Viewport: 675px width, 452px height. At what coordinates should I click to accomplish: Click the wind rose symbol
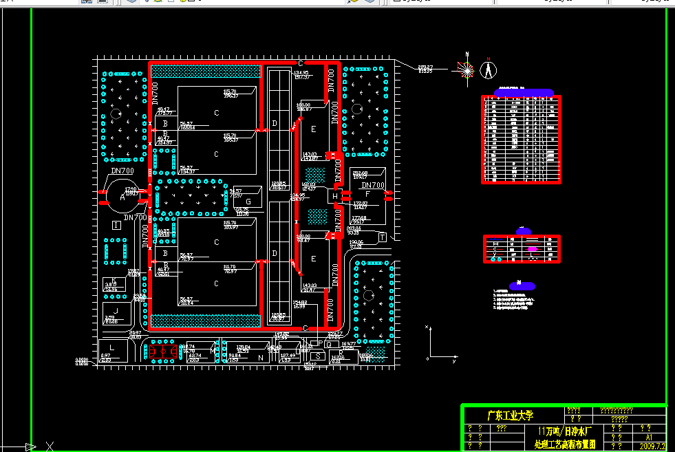(x=467, y=69)
